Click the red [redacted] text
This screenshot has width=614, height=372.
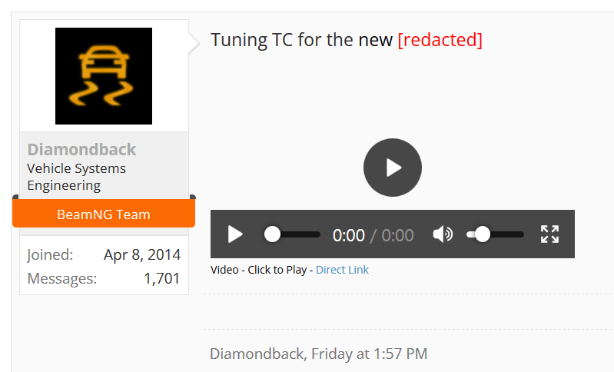click(440, 40)
